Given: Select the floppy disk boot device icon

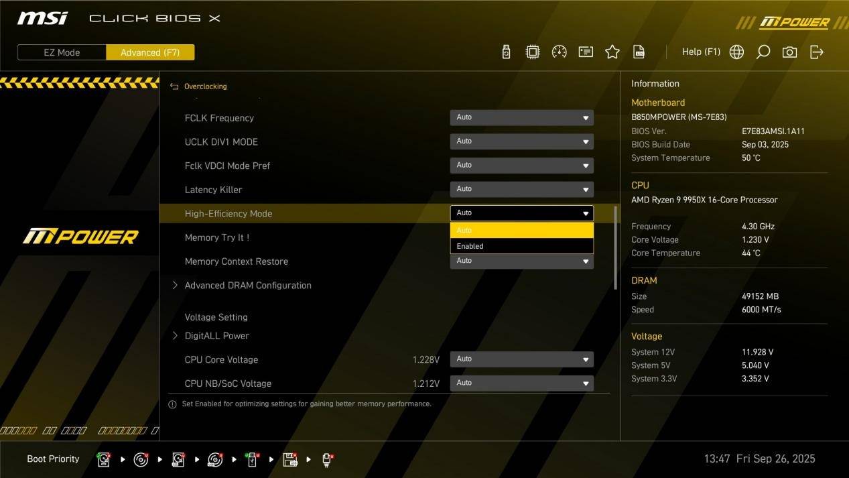Looking at the screenshot, I should pyautogui.click(x=289, y=459).
